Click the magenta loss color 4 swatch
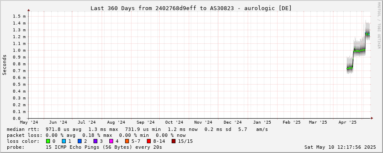383x153 pixels. (111, 141)
